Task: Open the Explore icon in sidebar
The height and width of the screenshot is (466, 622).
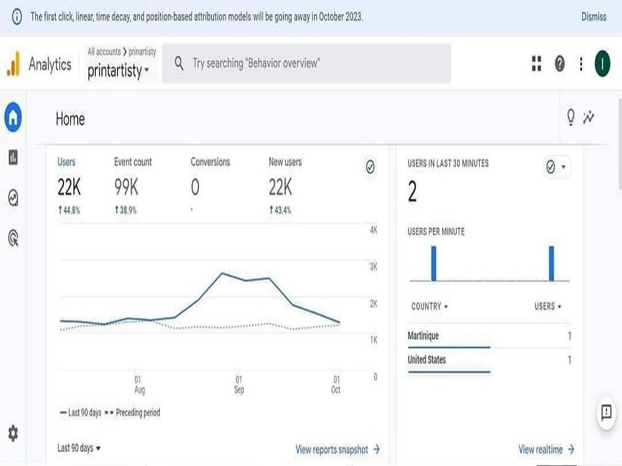Action: tap(13, 198)
